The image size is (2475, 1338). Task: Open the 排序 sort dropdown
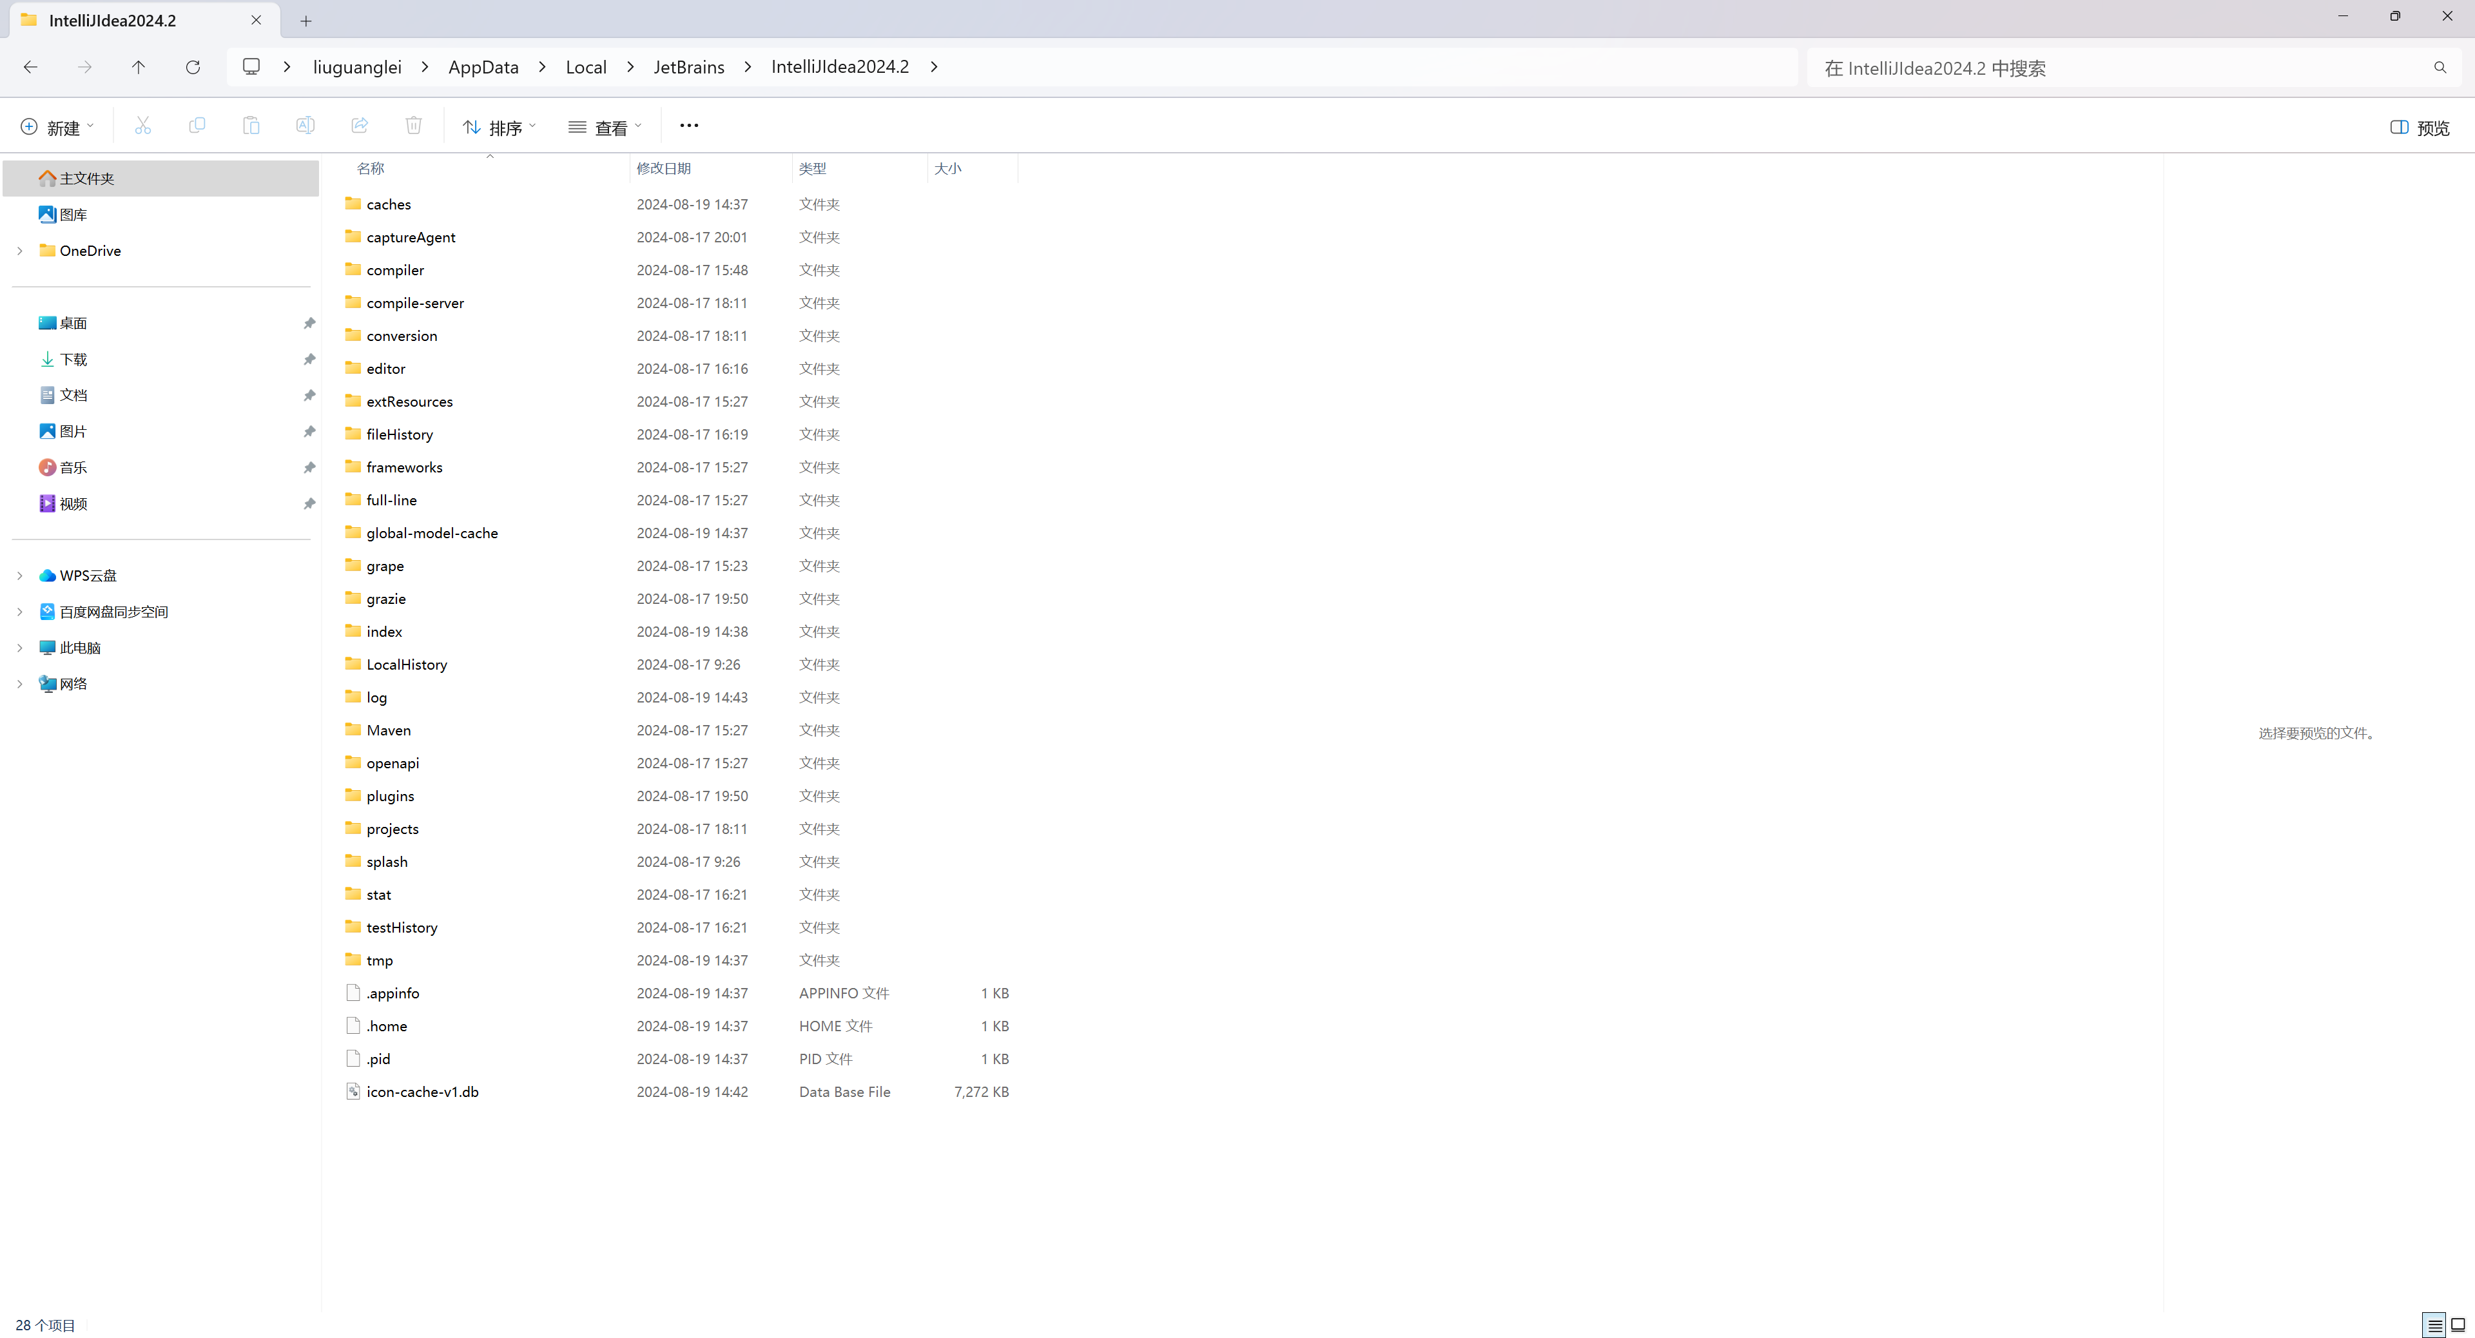point(499,128)
